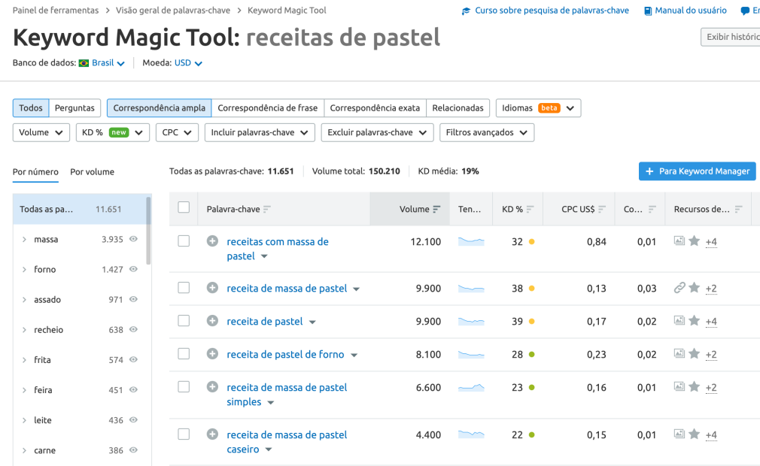Open Incluir palavras-chave dropdown
Image resolution: width=760 pixels, height=466 pixels.
[x=260, y=132]
